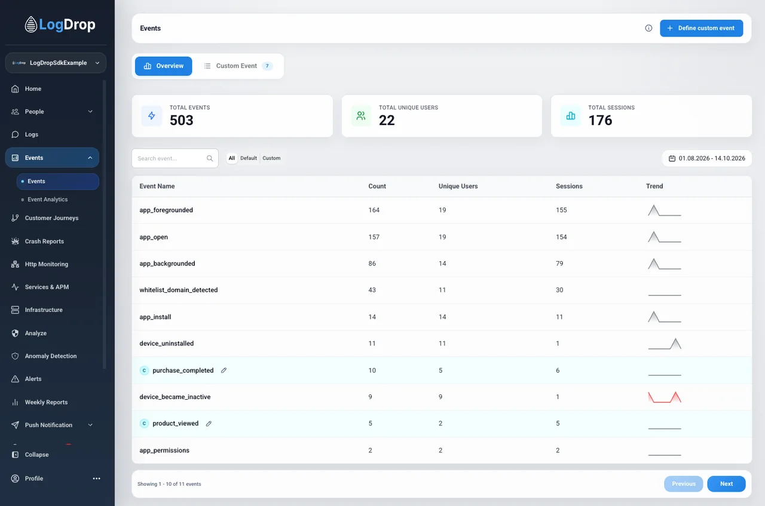The image size is (765, 506).
Task: Open the Profile three-dots menu
Action: (97, 479)
